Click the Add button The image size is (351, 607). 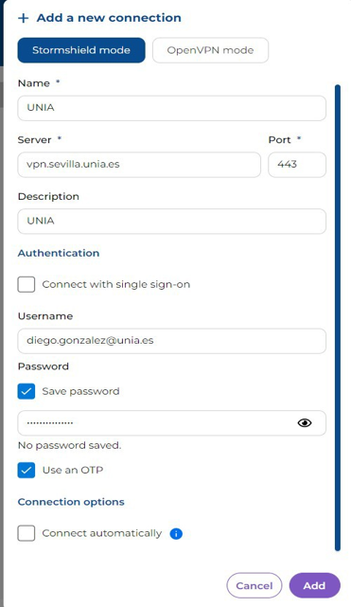314,586
